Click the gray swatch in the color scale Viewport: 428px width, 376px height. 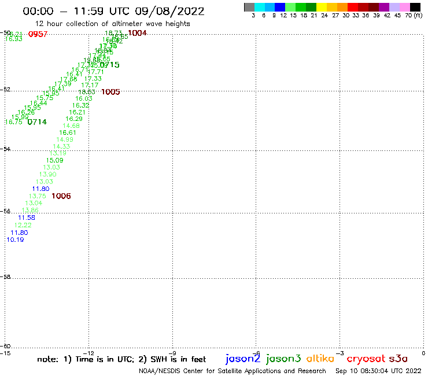pyautogui.click(x=249, y=7)
